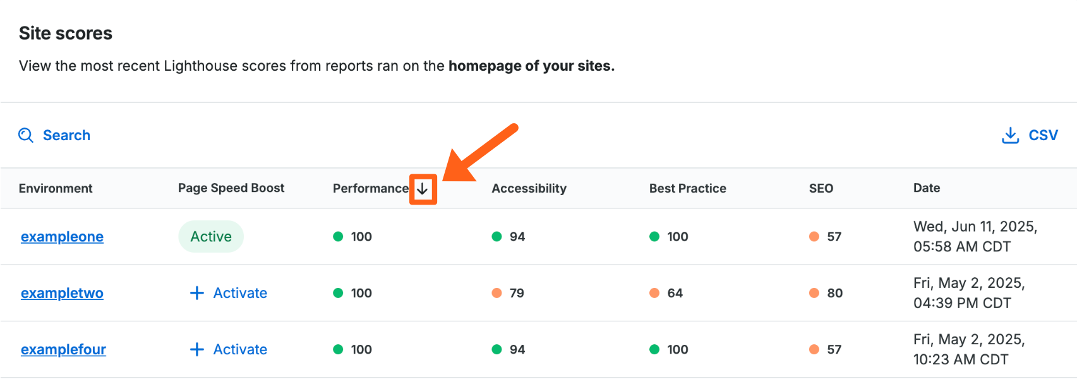Click the CSV download icon
The width and height of the screenshot is (1077, 389).
tap(1011, 135)
